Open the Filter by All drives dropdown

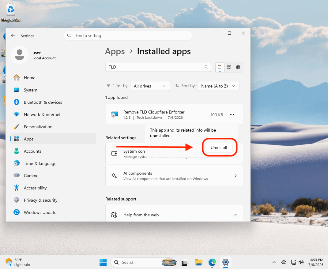click(150, 86)
